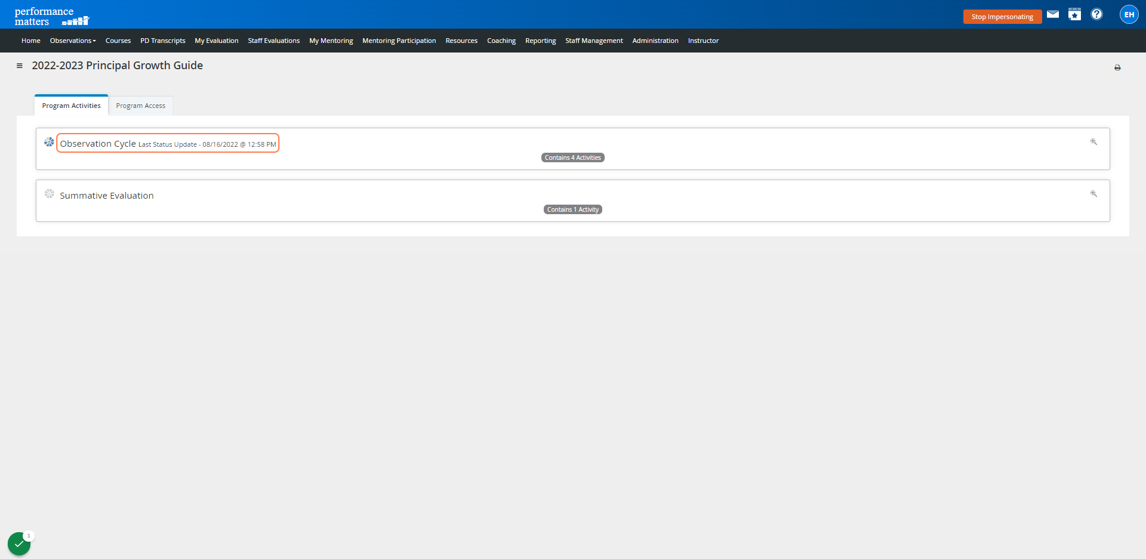The width and height of the screenshot is (1146, 559).
Task: Open the help question mark icon
Action: point(1096,14)
